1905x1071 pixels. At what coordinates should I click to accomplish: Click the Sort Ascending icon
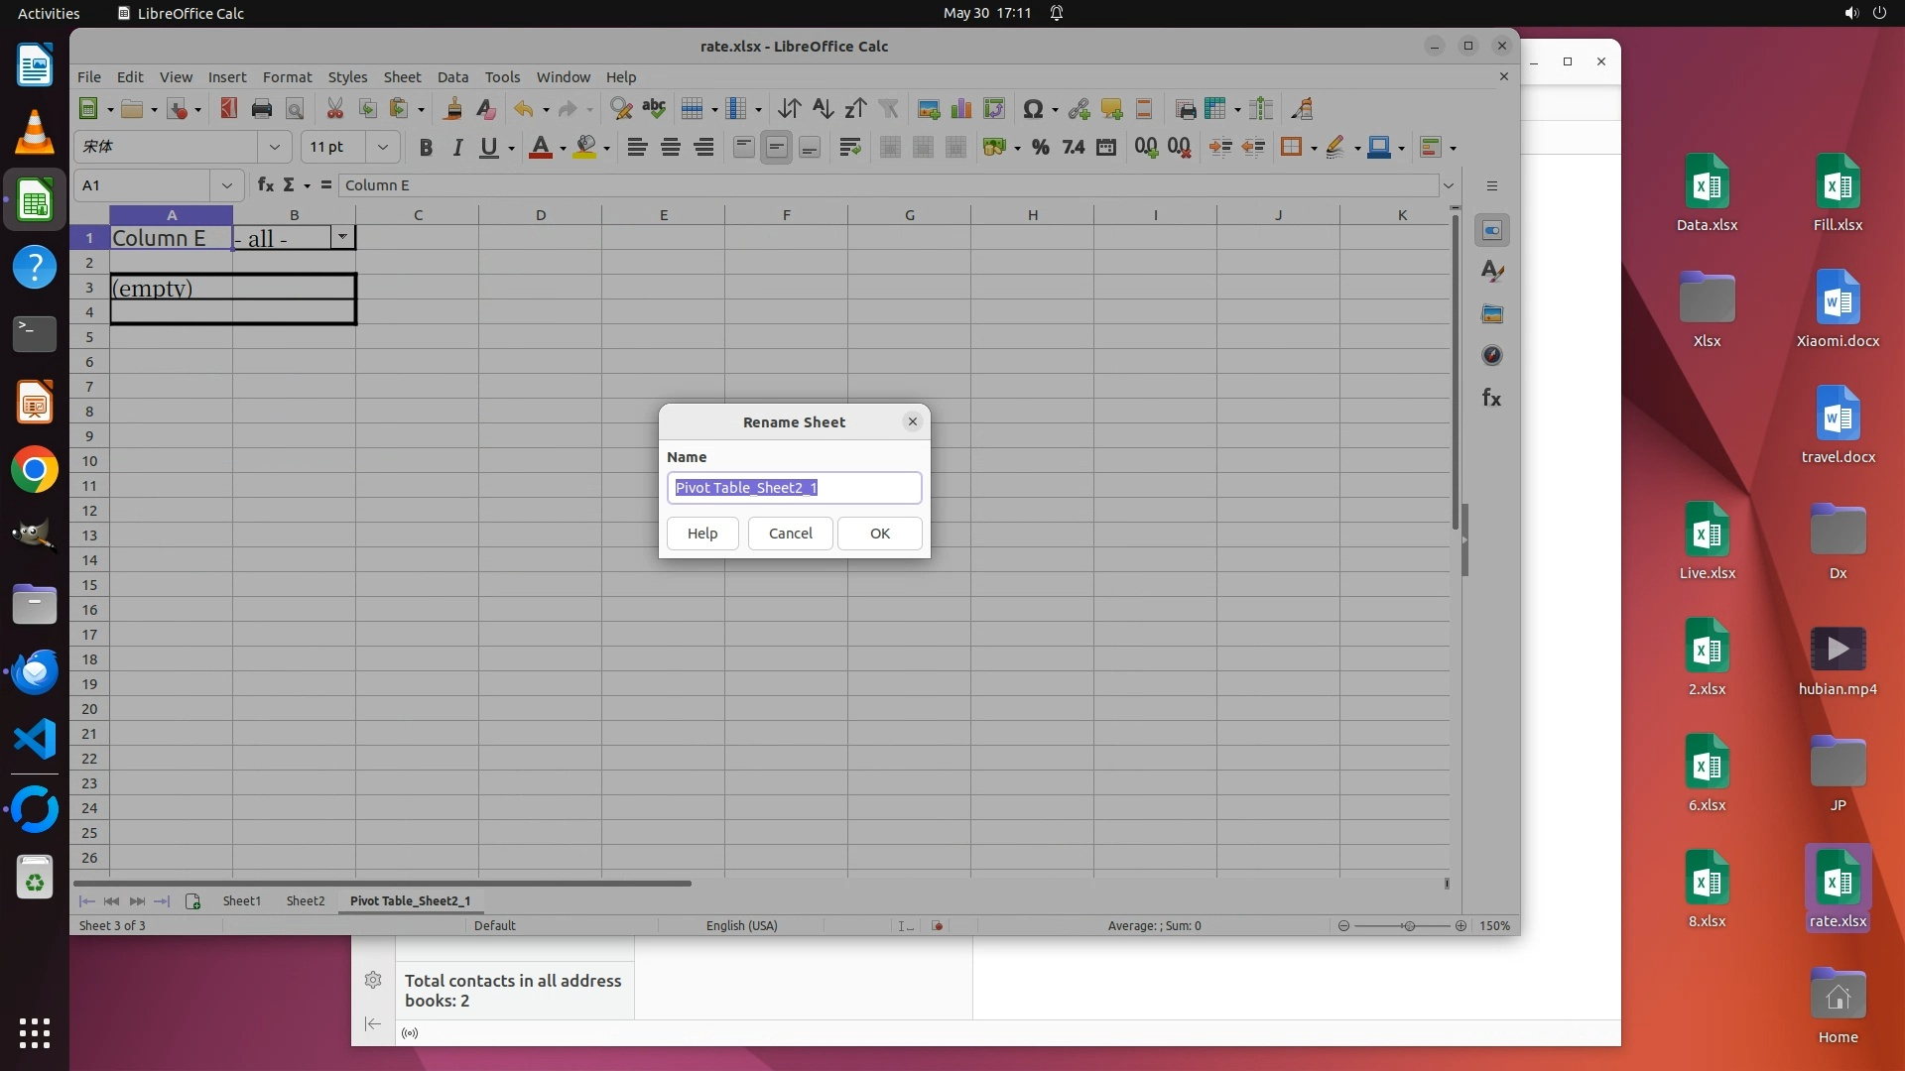click(x=823, y=109)
